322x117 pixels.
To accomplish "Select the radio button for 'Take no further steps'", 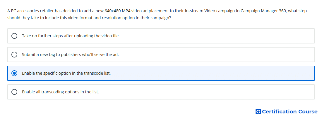I will (14, 36).
